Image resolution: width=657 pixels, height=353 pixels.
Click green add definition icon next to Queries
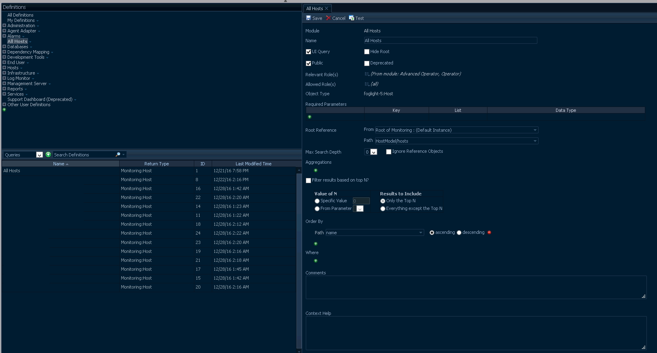48,154
